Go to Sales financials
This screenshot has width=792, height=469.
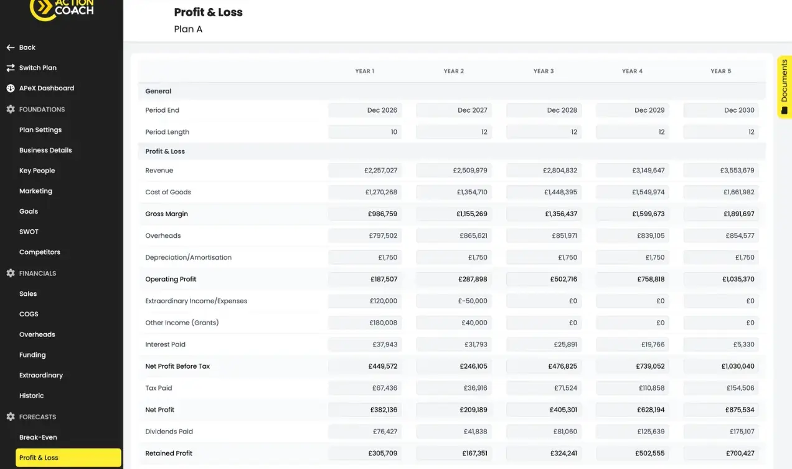point(28,294)
